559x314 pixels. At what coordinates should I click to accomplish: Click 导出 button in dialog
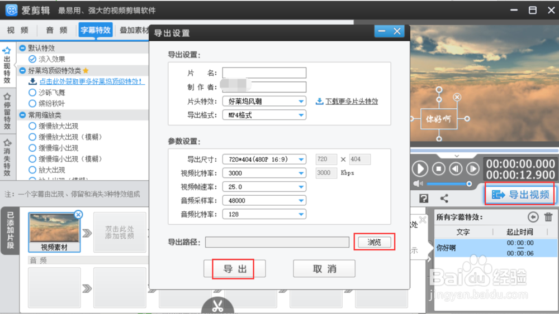[x=235, y=269]
